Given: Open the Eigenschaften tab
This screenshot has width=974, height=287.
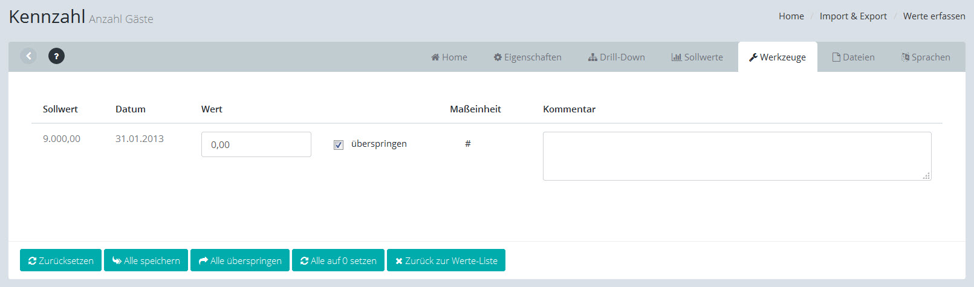Looking at the screenshot, I should click(527, 57).
